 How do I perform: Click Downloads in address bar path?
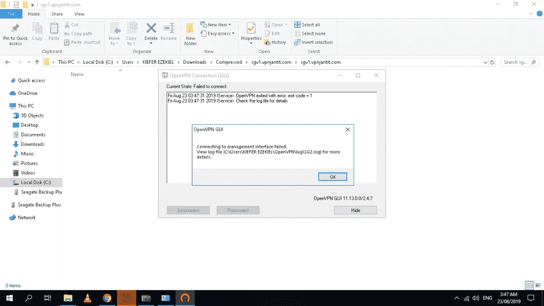click(x=195, y=62)
